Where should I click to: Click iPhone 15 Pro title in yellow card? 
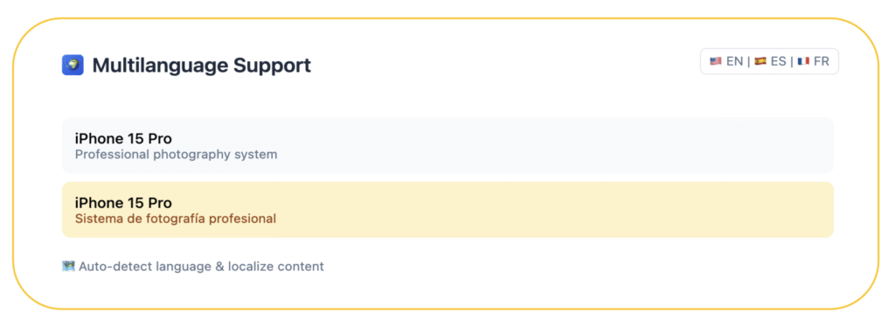pos(123,203)
